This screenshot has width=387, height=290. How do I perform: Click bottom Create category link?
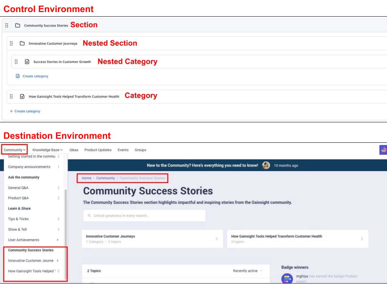click(27, 111)
